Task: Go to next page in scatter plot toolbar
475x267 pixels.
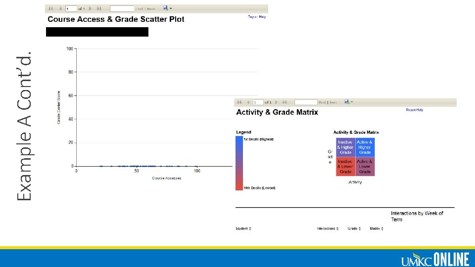Action: coord(90,8)
